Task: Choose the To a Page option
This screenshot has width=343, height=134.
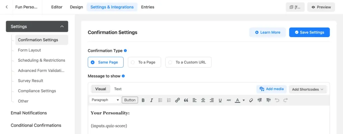Action: [x=144, y=62]
